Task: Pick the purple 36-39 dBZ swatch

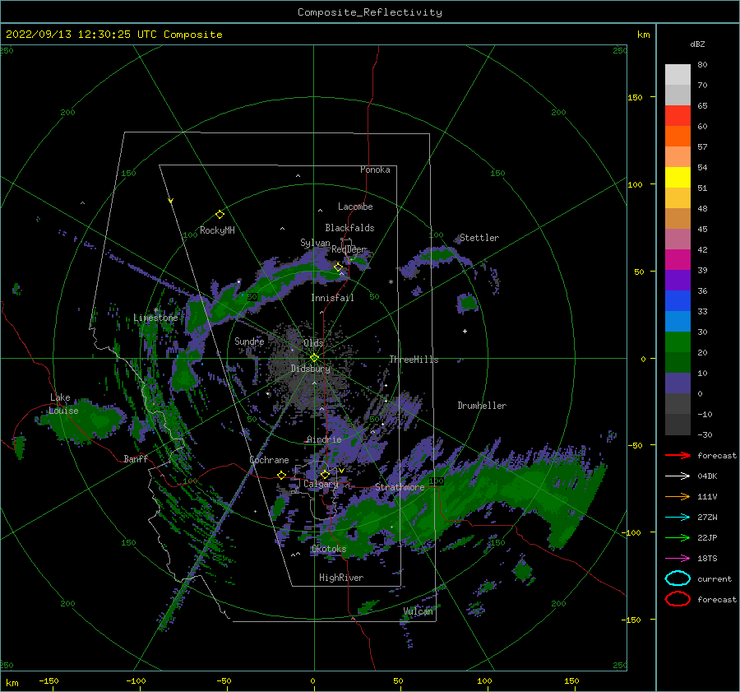Action: (678, 280)
